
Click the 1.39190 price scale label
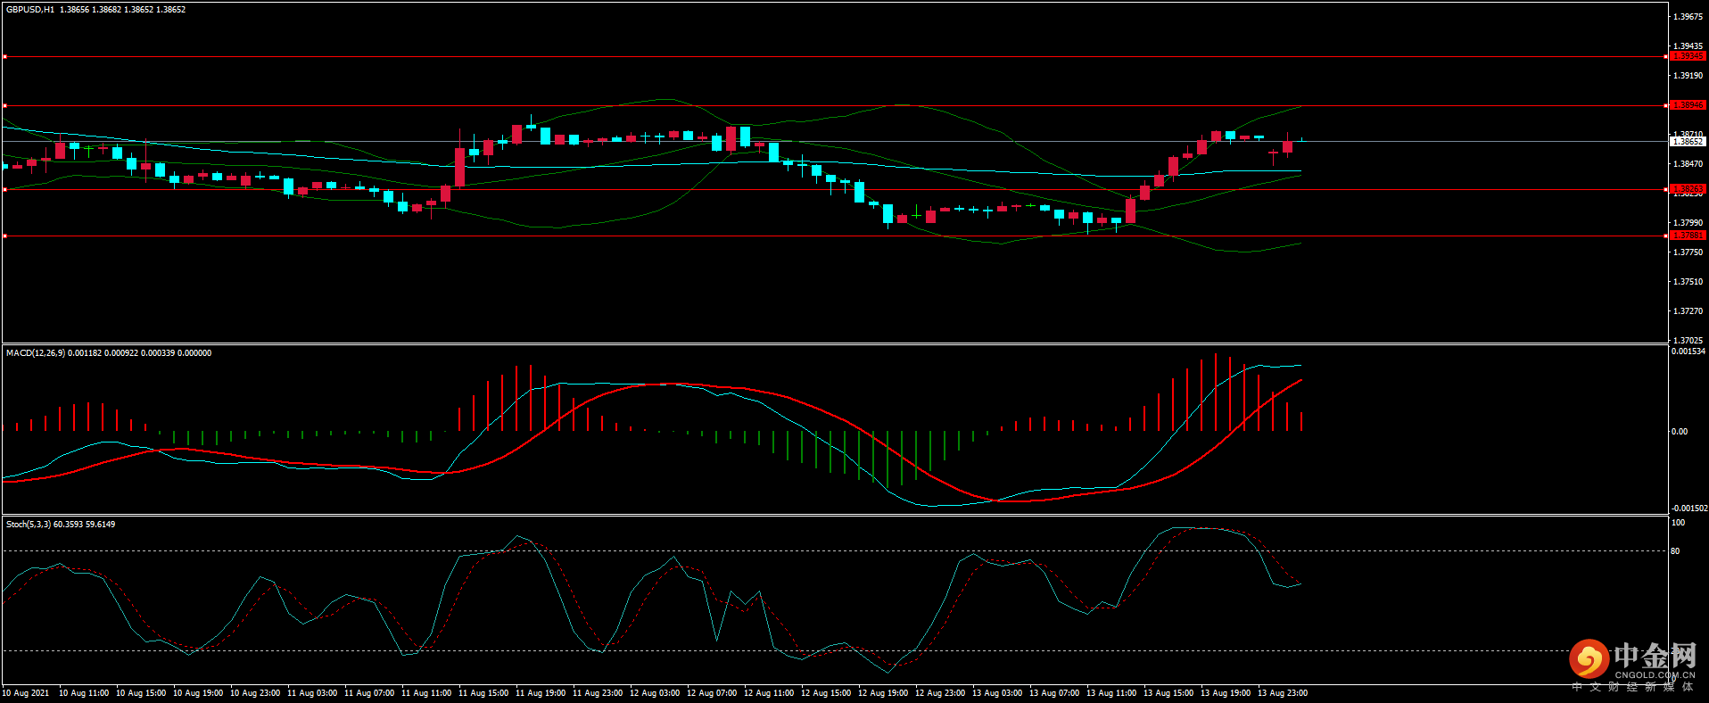[1688, 76]
